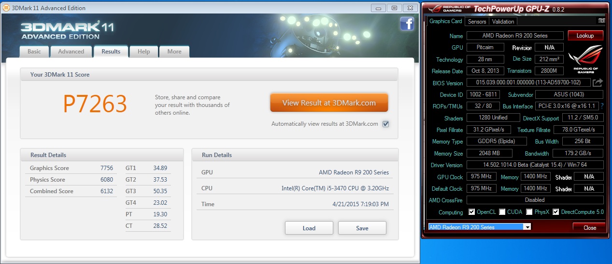
Task: Minimize the 3DMark 11 window
Action: pos(380,8)
